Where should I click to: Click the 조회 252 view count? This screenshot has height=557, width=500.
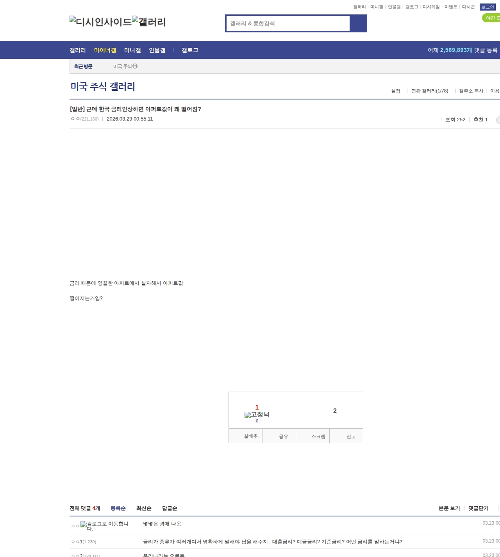(x=455, y=120)
